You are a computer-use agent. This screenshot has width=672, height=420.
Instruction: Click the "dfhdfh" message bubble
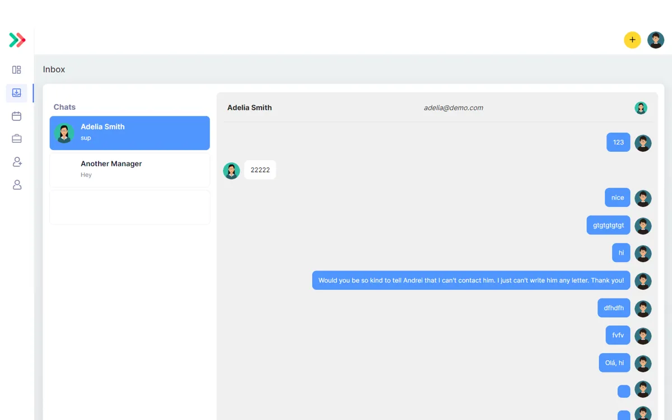point(614,307)
